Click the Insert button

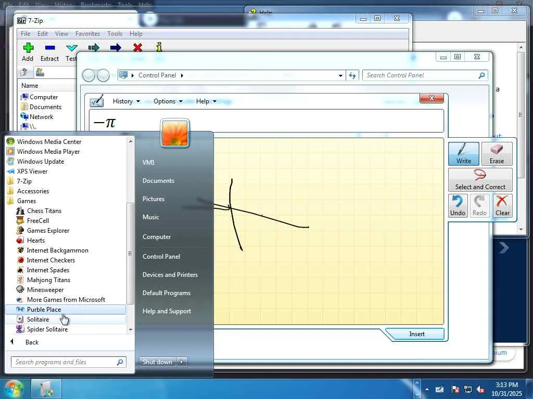click(x=417, y=334)
